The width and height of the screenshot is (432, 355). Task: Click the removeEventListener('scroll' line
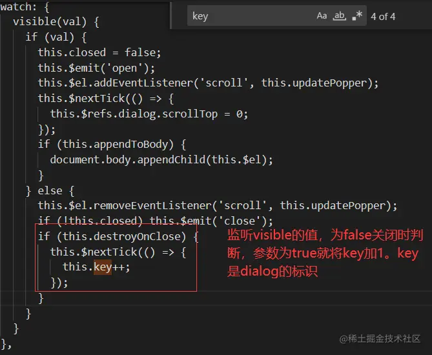pos(218,206)
